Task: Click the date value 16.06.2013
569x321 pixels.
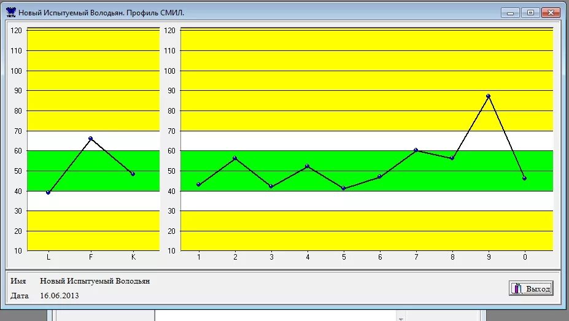Action: pos(60,296)
